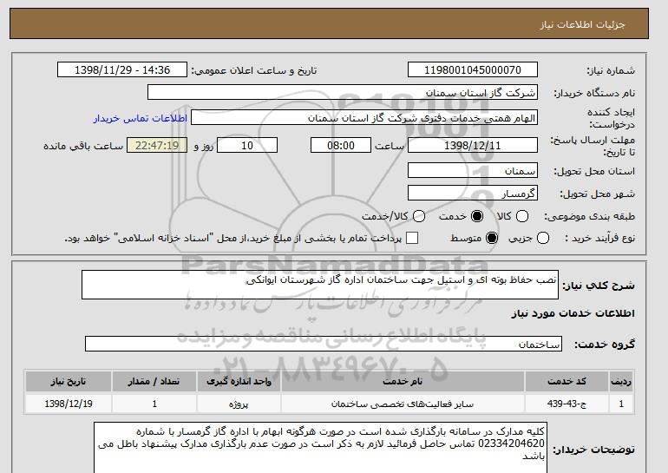Screen dimensions: 668x473
Task: Click the remaining days field 10
Action: 247,145
